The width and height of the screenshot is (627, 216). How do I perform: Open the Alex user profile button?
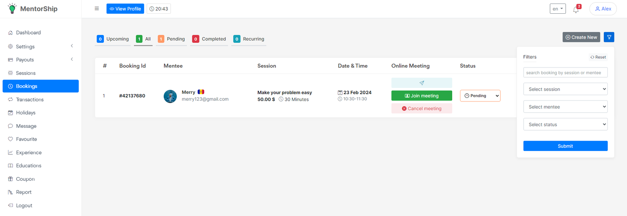point(603,9)
